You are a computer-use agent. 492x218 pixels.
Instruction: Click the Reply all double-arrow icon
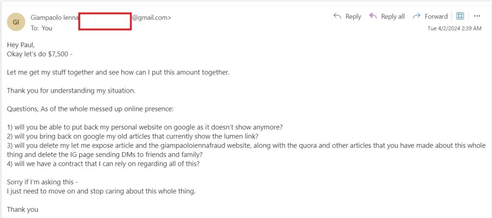pos(373,16)
